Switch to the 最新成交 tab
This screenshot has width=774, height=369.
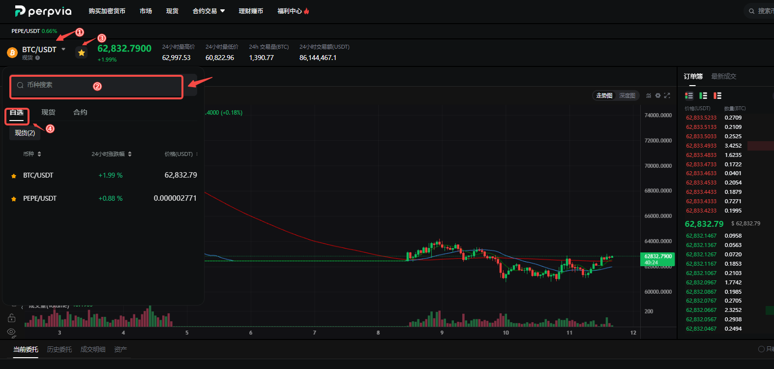click(723, 76)
